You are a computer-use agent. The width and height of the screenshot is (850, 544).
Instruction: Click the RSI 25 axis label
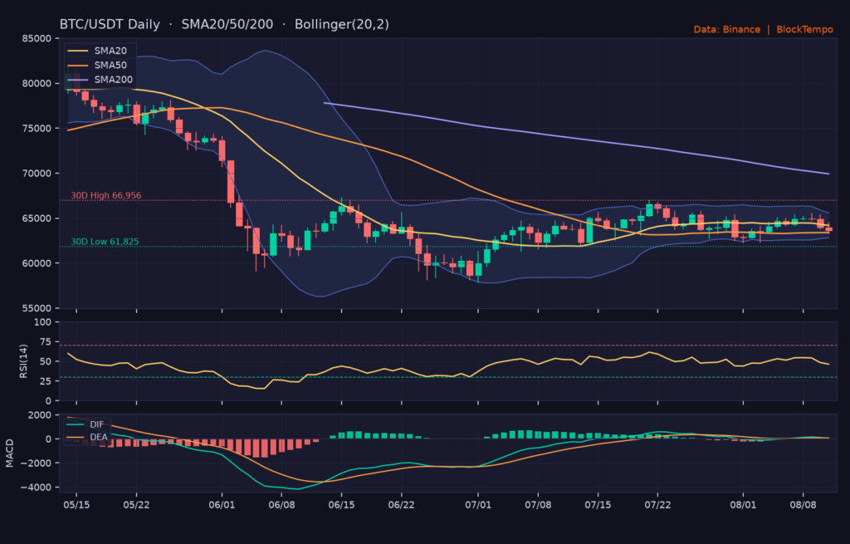[x=46, y=381]
